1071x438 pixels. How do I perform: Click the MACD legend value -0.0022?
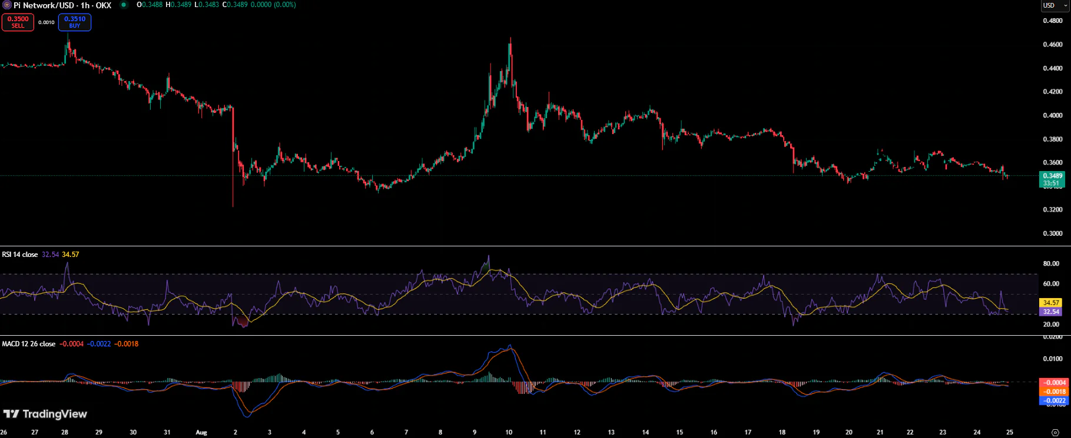pos(99,344)
